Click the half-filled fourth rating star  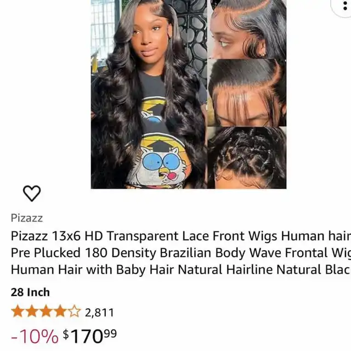(60, 312)
